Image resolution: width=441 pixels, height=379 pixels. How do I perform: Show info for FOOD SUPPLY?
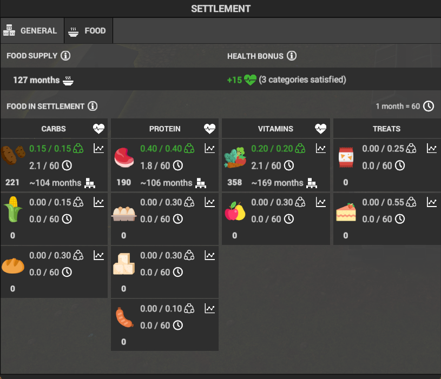(x=65, y=56)
